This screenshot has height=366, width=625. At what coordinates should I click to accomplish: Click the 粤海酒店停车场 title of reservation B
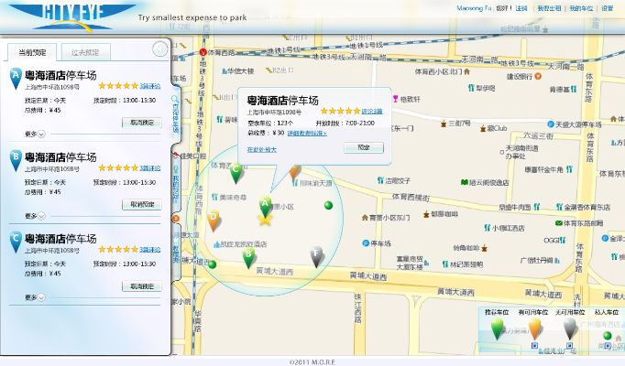pyautogui.click(x=60, y=157)
